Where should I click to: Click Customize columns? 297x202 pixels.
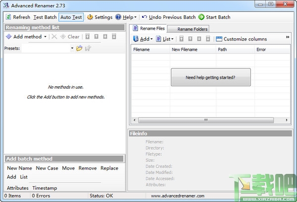(242, 39)
